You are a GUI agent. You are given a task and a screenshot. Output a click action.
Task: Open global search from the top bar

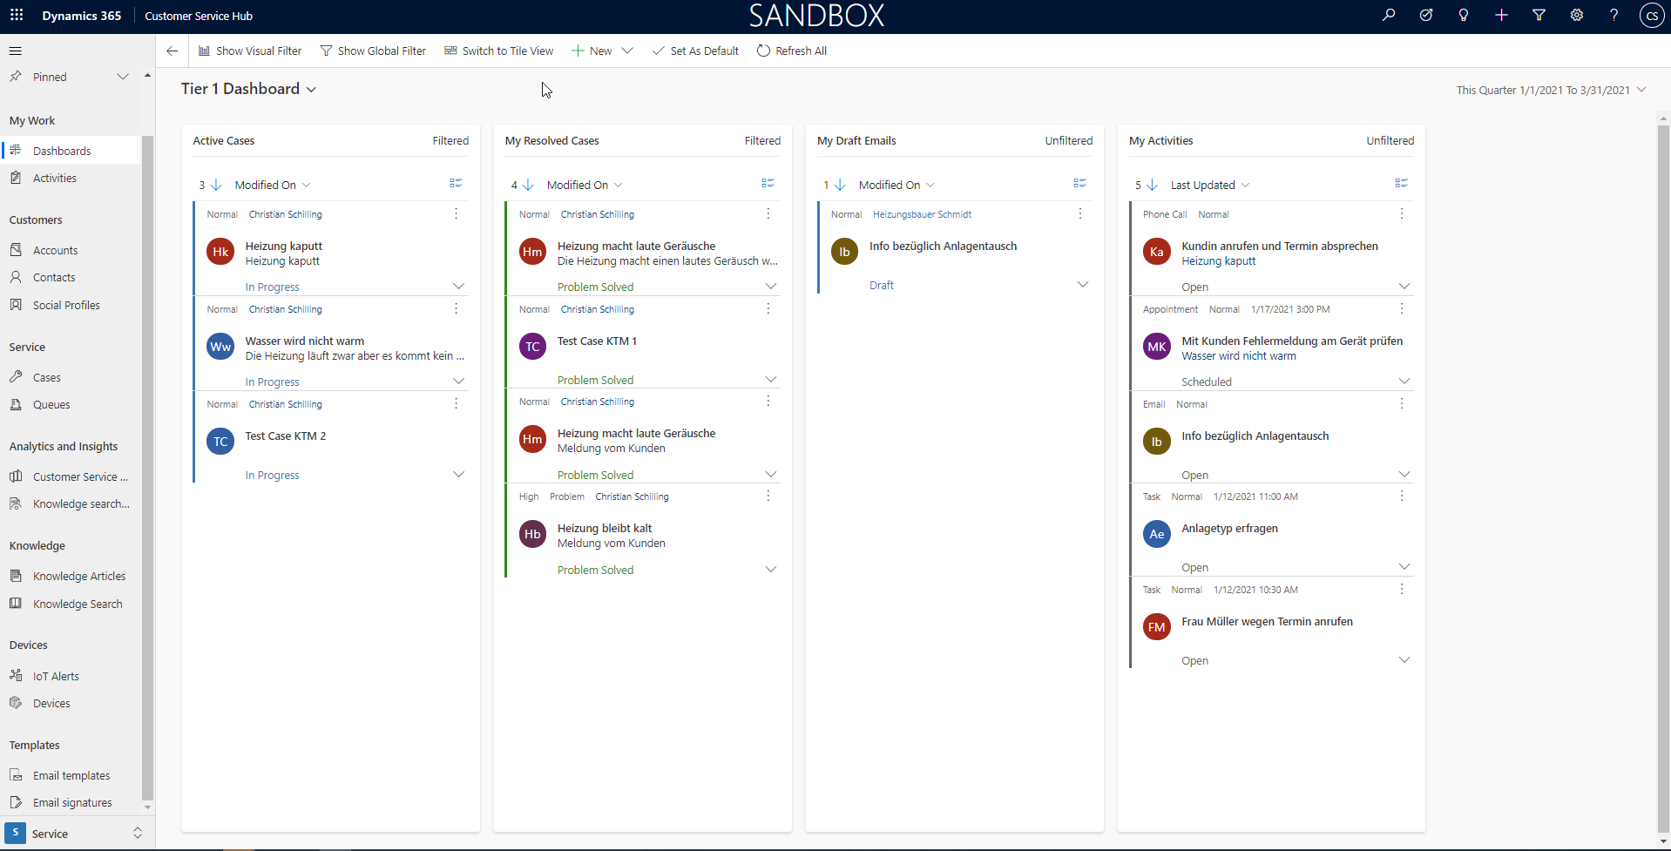point(1389,15)
